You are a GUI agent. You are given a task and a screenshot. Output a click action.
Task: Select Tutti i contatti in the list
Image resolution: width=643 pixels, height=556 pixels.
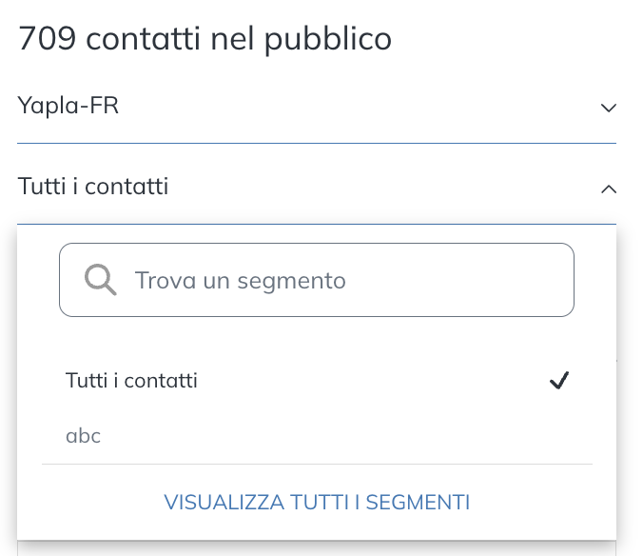317,381
